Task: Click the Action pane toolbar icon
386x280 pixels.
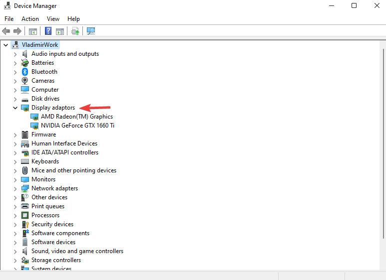Action: click(x=60, y=31)
